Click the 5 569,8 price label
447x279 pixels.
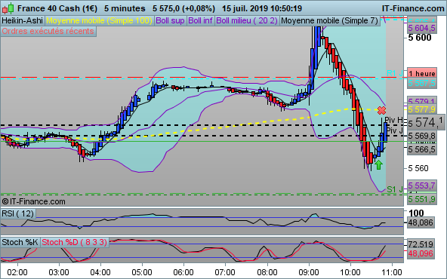tap(422, 136)
